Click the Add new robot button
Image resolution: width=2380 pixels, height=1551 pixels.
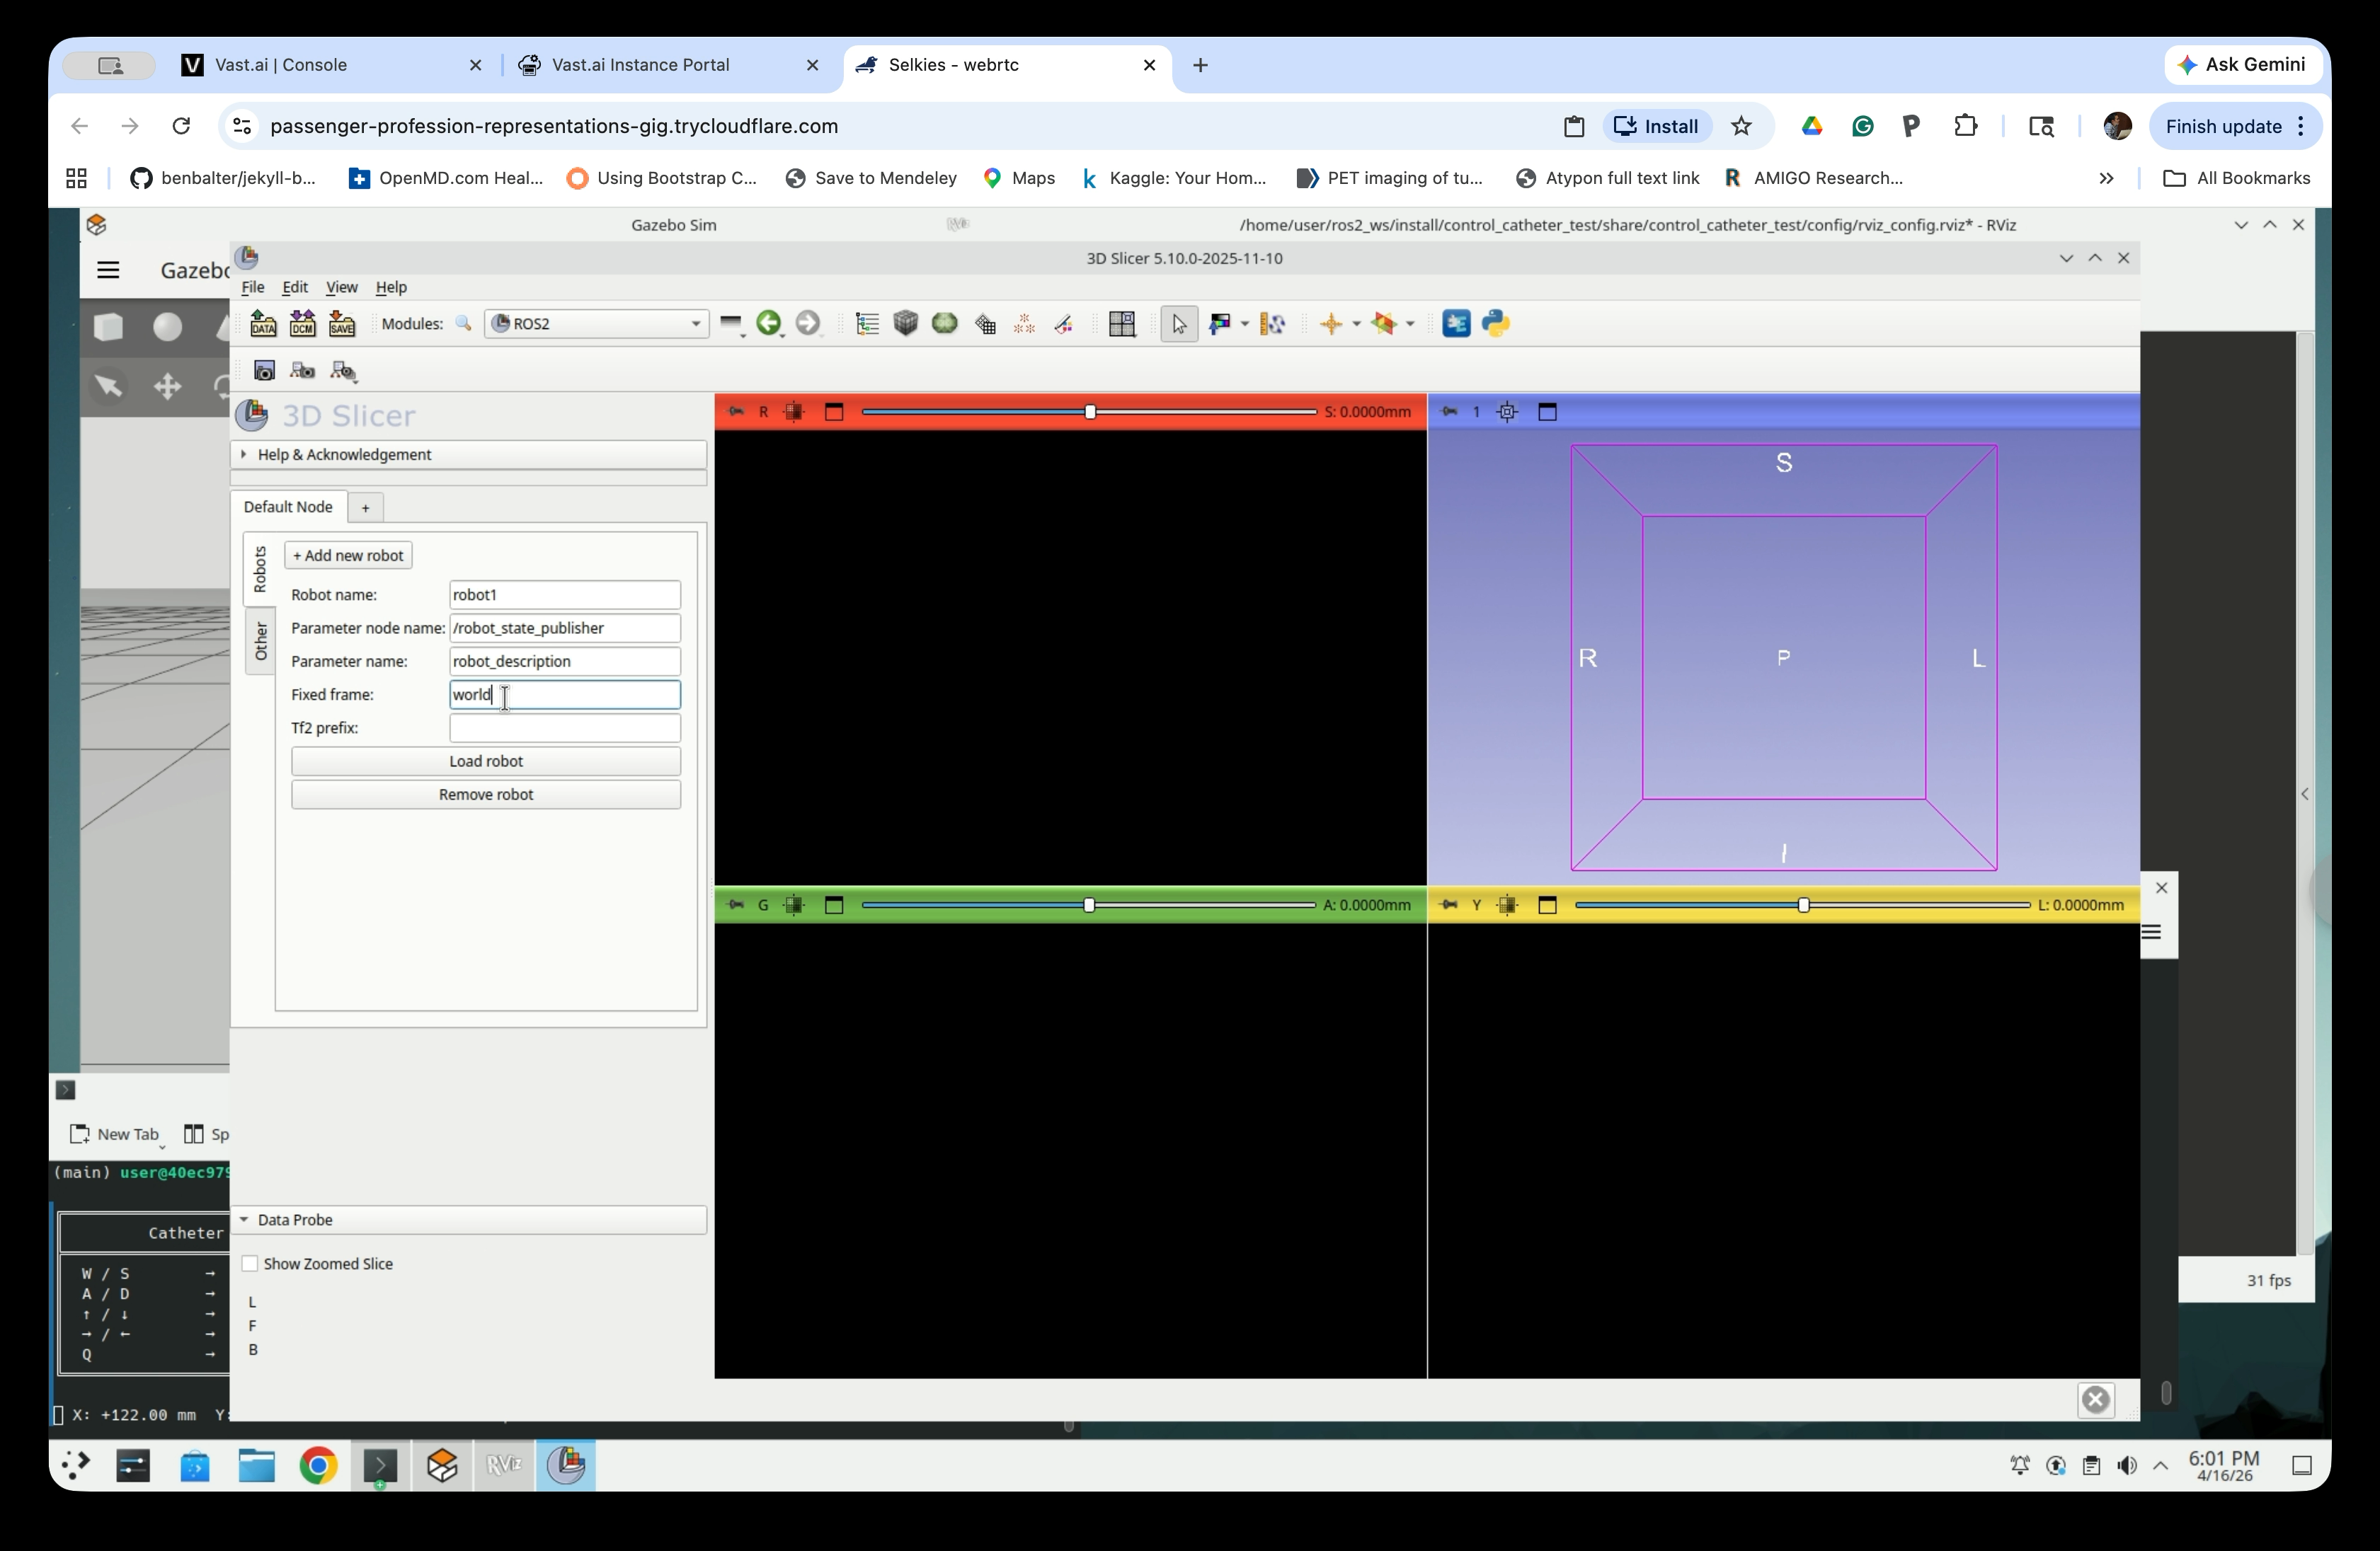click(347, 555)
